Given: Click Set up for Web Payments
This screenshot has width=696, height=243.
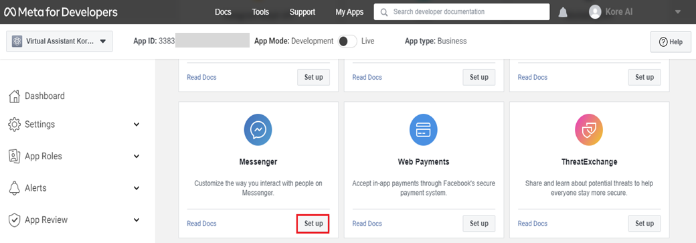Looking at the screenshot, I should pos(479,224).
